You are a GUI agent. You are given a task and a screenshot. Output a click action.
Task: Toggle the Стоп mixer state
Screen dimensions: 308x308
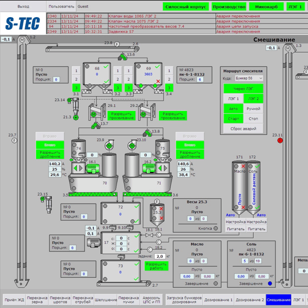pos(253,119)
